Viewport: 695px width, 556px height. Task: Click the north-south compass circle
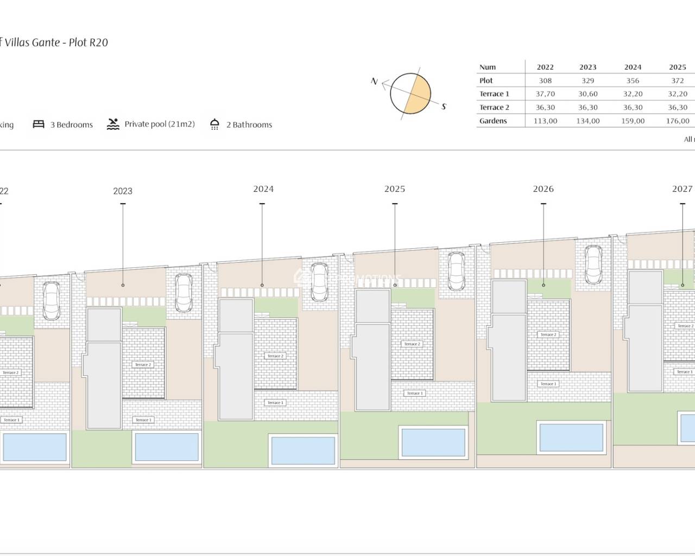(410, 93)
